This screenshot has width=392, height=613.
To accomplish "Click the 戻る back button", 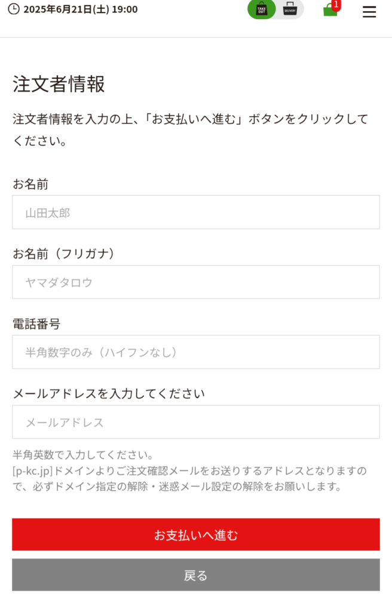I will (196, 575).
